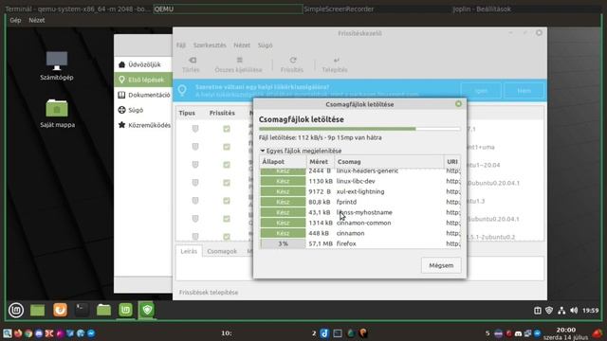Open Fájl menu in Frissítéskezelő

point(181,45)
